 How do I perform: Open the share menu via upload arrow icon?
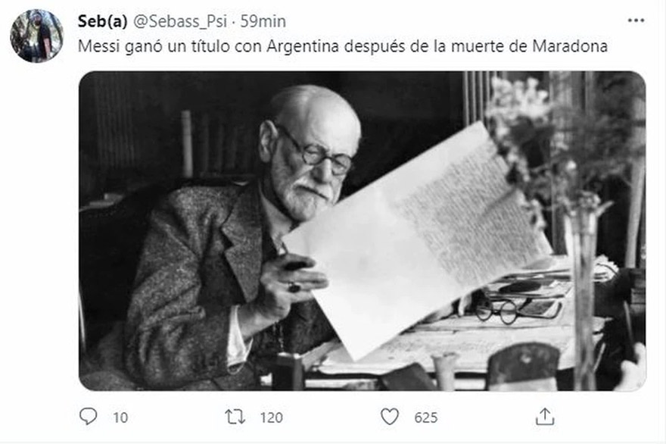coord(545,417)
